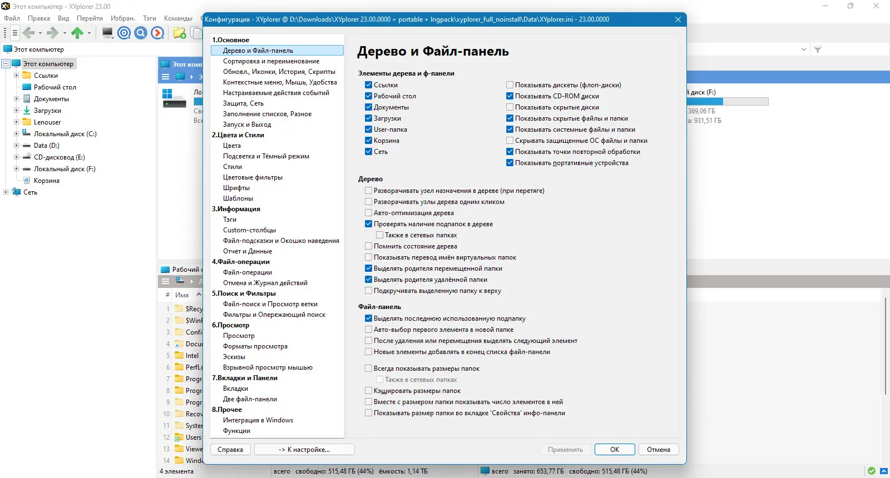Open the address bar dropdown arrow
Screen dimensions: 890x478
click(x=804, y=49)
